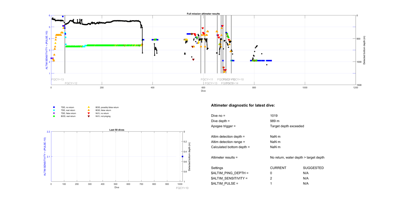Viewport: 393px width, 204px height.
Task: Click the '1200' x-axis tick on the full mission chart
Action: click(356, 88)
